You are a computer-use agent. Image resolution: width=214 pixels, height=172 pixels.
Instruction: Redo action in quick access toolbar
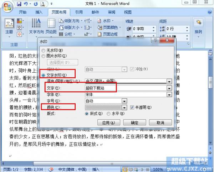[36, 4]
